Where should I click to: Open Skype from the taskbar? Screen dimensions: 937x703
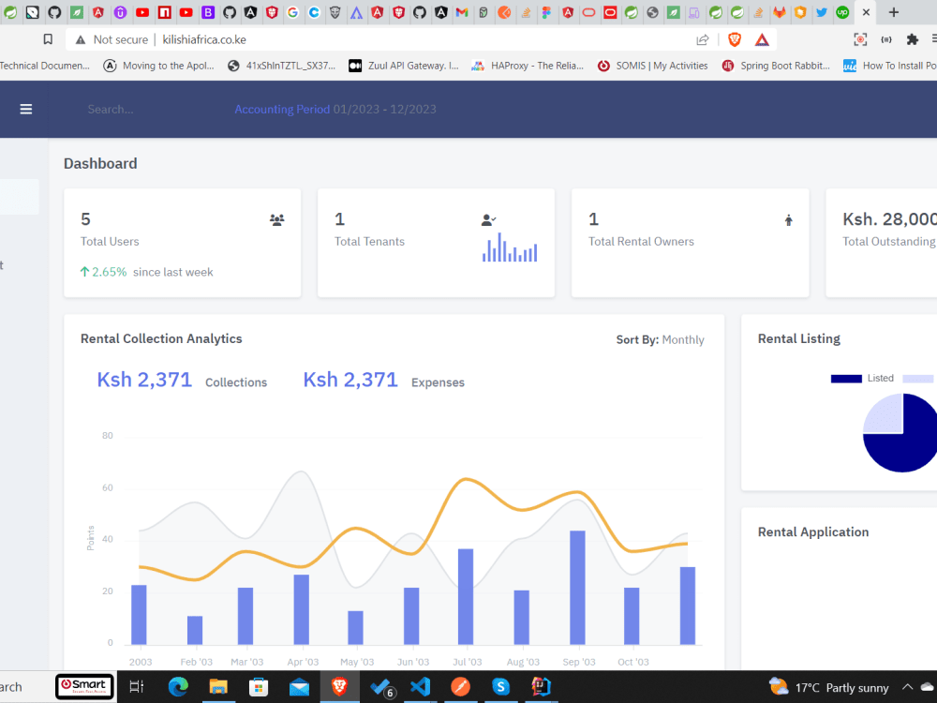(x=500, y=687)
